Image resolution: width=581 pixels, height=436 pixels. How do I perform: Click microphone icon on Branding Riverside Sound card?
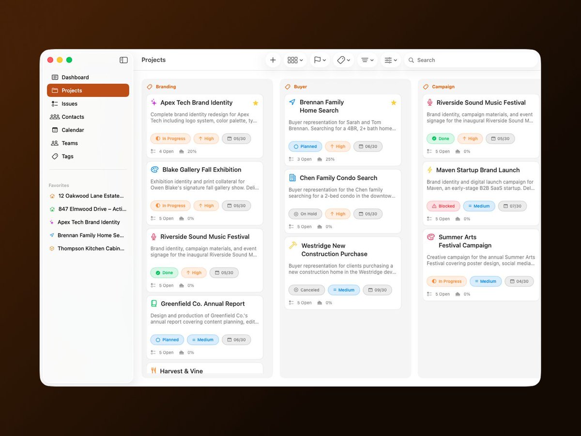(x=154, y=237)
